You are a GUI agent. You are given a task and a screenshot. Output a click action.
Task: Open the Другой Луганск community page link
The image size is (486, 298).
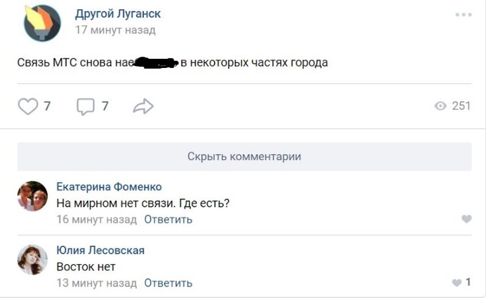pos(118,14)
